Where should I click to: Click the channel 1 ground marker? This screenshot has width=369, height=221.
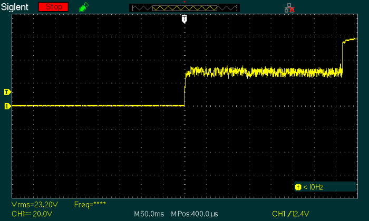point(7,106)
